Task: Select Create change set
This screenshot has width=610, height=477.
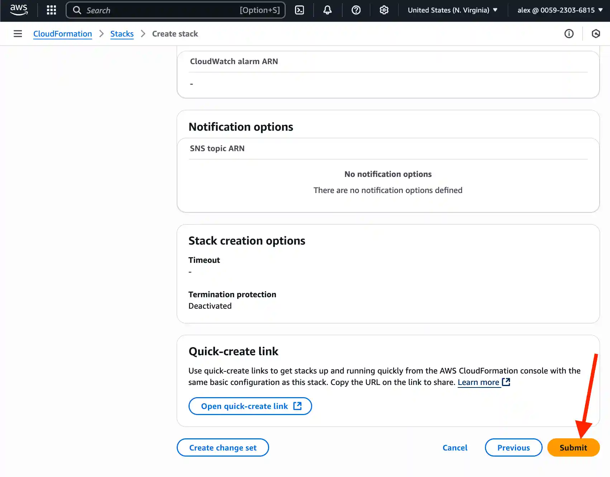Action: pos(223,448)
